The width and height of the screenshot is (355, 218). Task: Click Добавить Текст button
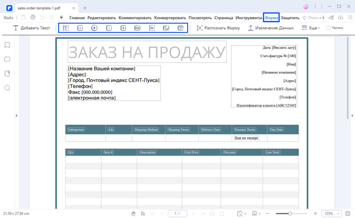pyautogui.click(x=31, y=28)
